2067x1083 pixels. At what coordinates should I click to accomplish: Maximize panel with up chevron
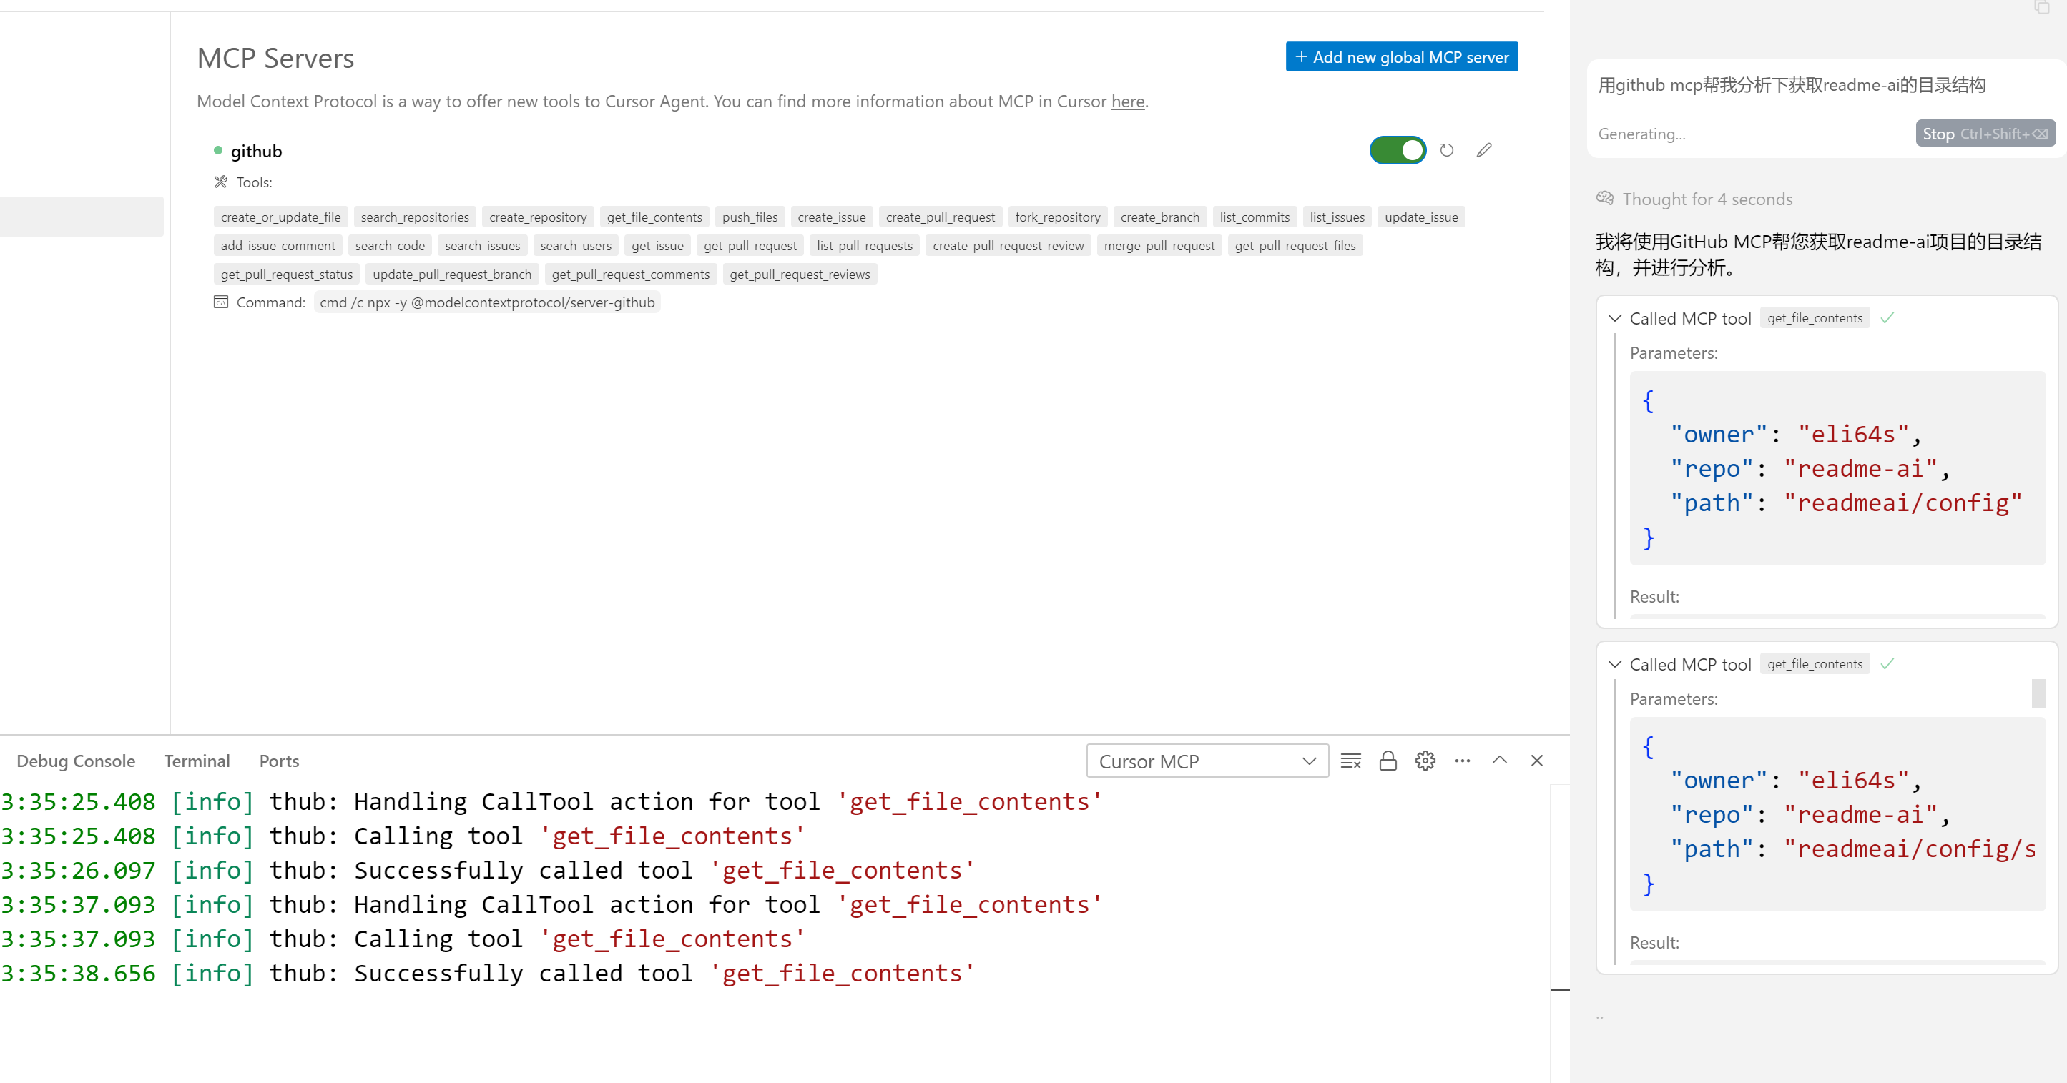pos(1499,761)
